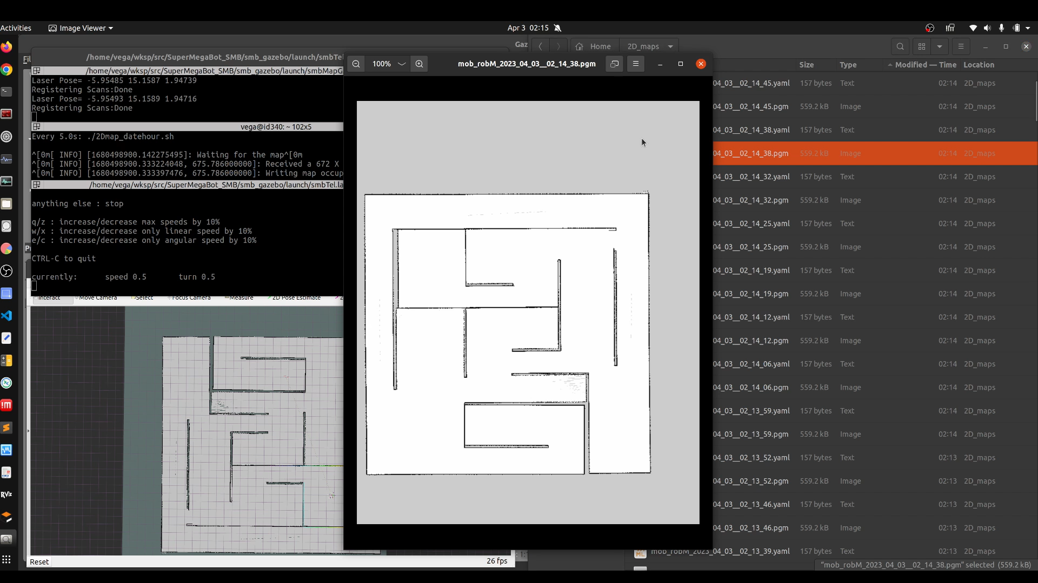
Task: Open the Show Applications grid
Action: (x=6, y=560)
